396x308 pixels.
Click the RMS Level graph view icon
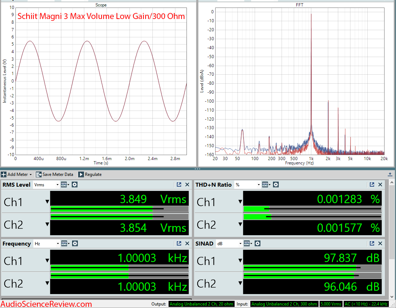click(x=65, y=185)
